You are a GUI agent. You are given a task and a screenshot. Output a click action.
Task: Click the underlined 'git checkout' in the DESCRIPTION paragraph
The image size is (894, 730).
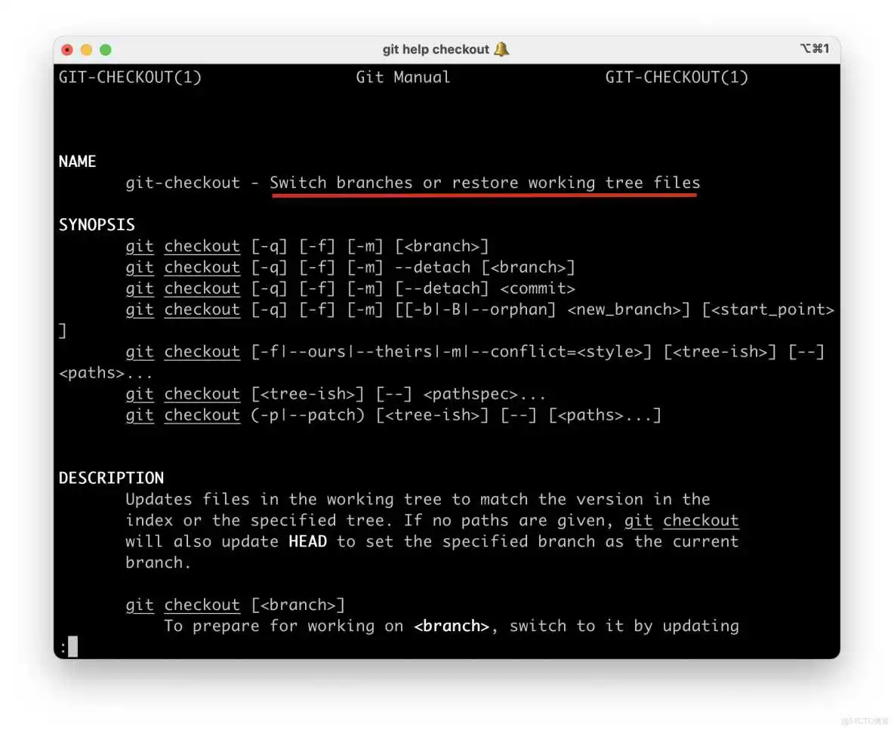[x=683, y=520]
